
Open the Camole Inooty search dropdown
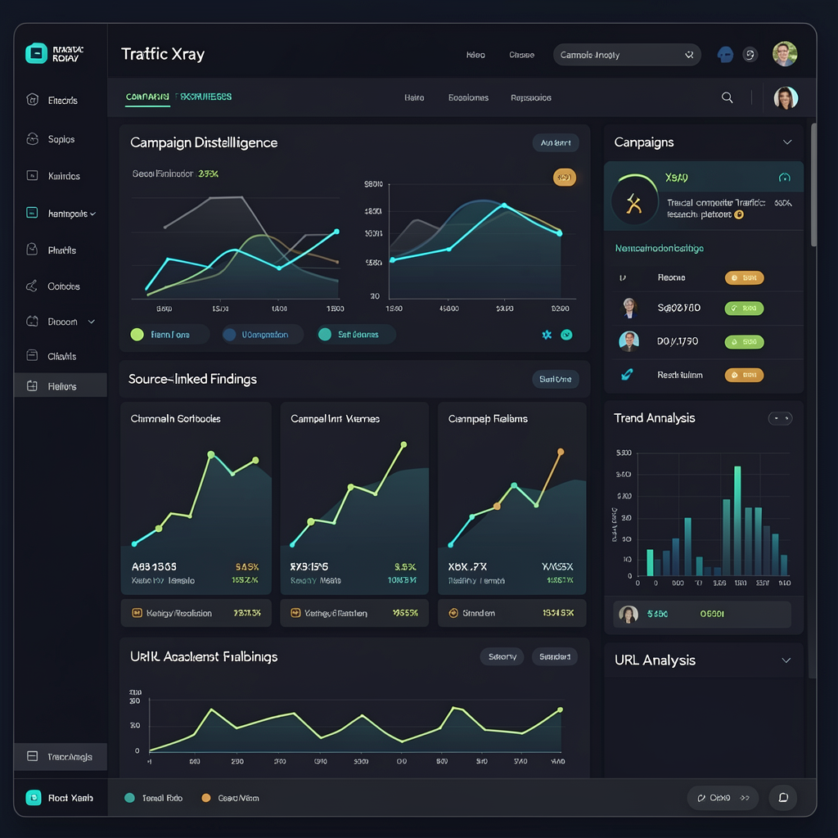coord(627,55)
